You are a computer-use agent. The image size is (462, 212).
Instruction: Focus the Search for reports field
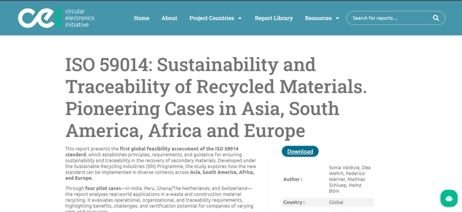pyautogui.click(x=396, y=18)
